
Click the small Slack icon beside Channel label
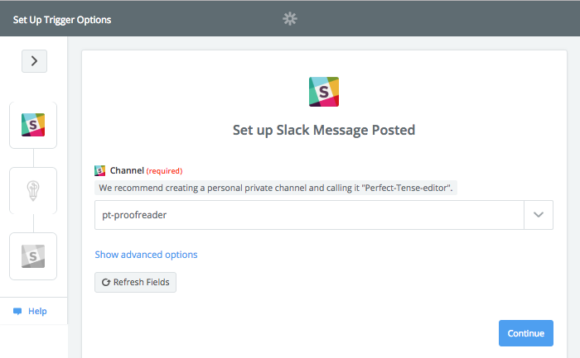(x=100, y=170)
